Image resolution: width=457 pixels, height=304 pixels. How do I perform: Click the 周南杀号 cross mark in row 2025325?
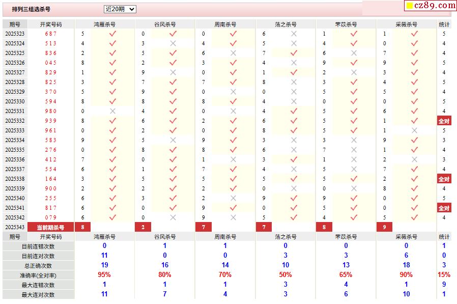coord(233,53)
